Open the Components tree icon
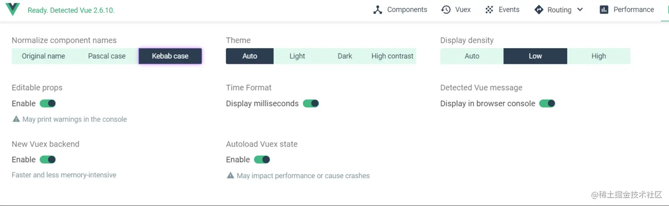Screen dimensions: 669x206 377,10
